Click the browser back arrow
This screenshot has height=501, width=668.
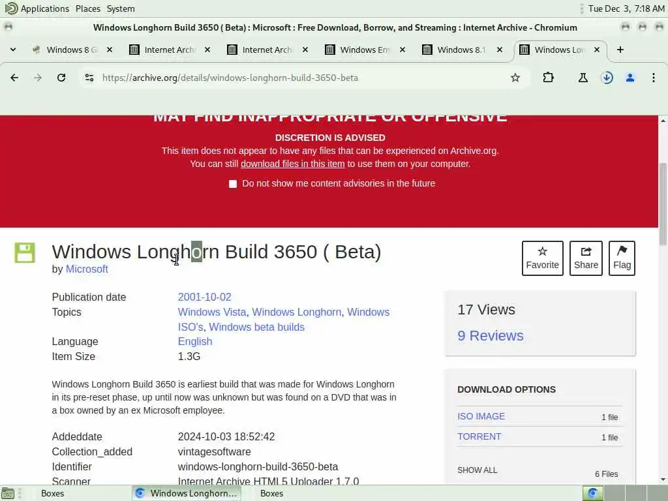tap(14, 78)
